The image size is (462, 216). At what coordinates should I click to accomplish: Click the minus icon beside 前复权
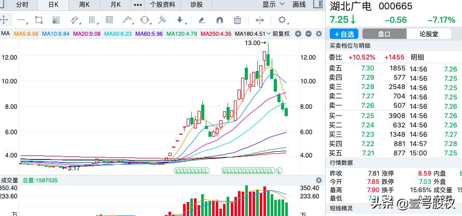point(307,34)
